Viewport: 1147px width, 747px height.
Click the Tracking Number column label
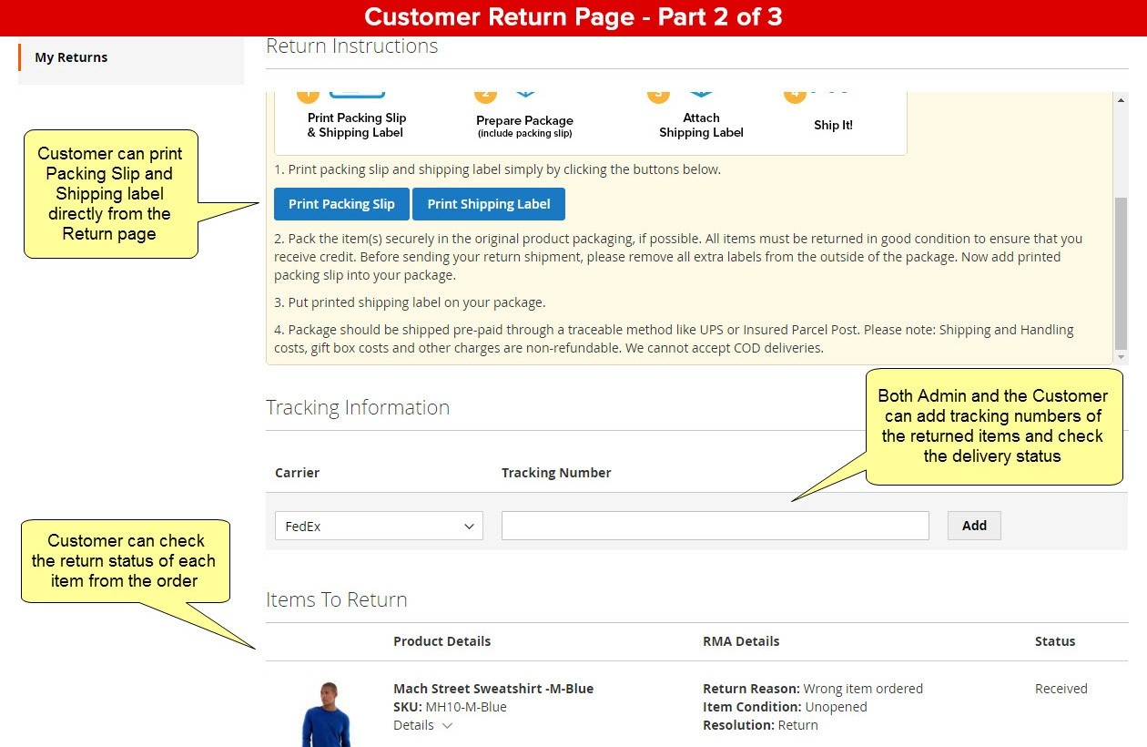pos(556,473)
